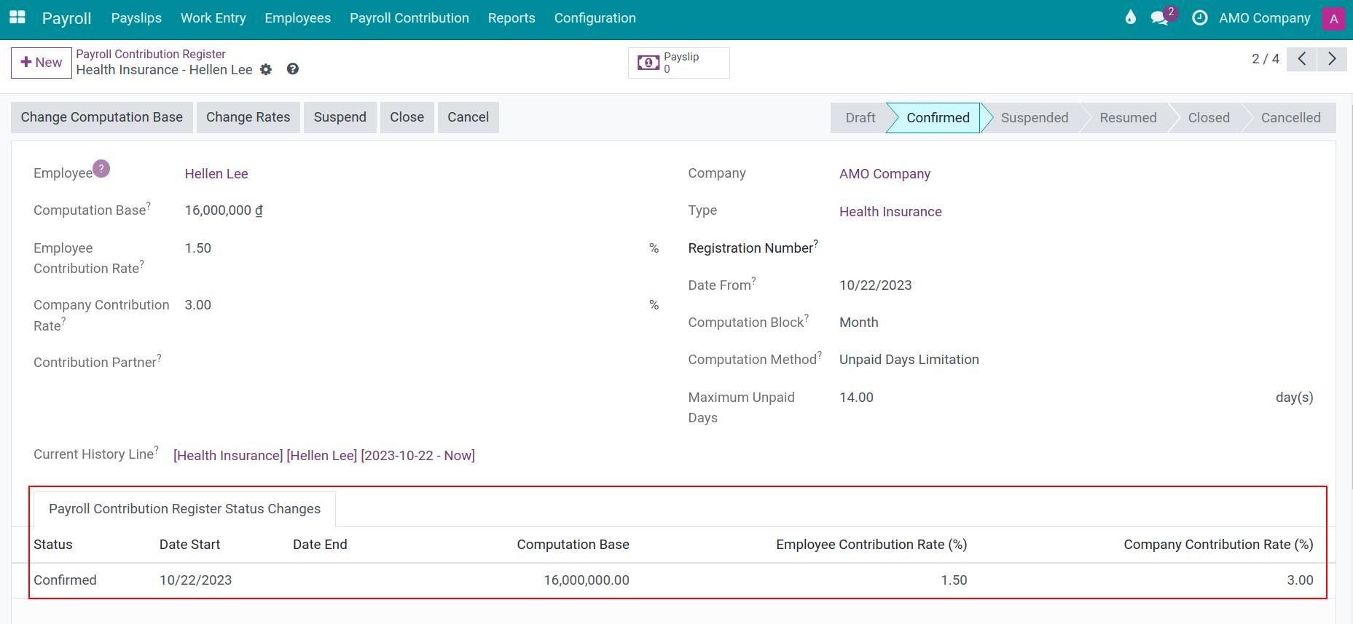Click record pager 2 / 4
1353x624 pixels.
(1266, 59)
